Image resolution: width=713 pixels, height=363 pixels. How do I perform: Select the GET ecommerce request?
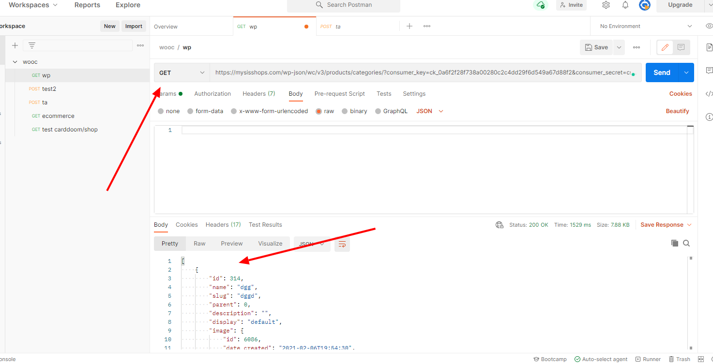pos(77,116)
